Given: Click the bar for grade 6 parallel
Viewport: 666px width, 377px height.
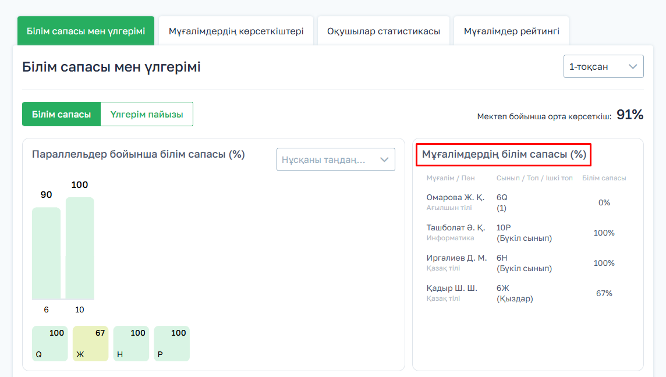Looking at the screenshot, I should (x=46, y=253).
